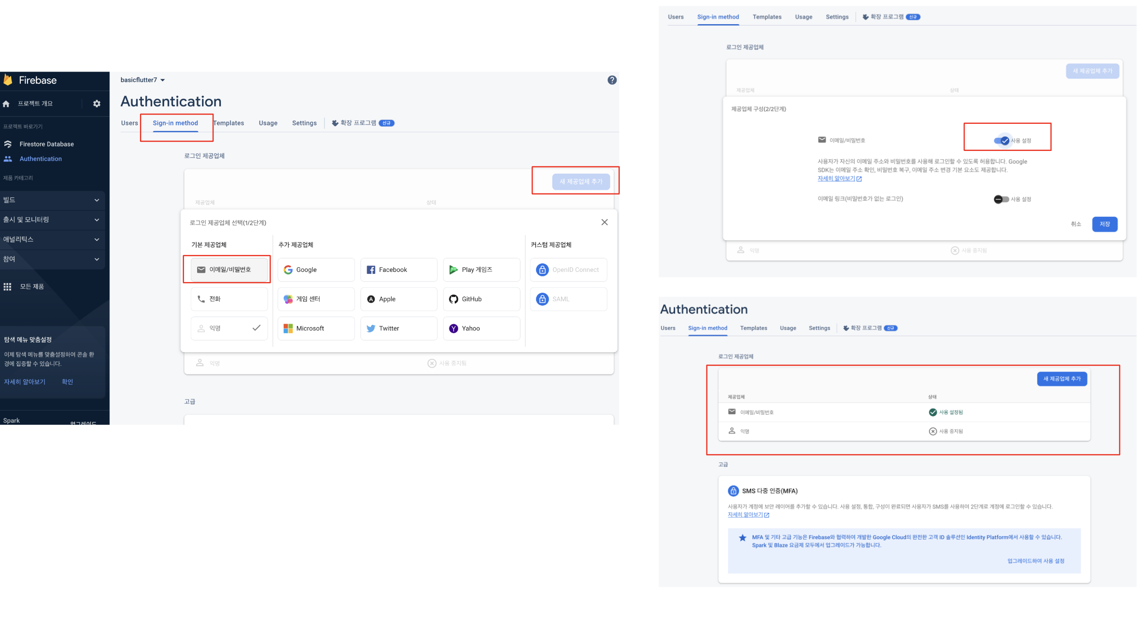Click the 업그레이드하여 사용 설정 link
1140x626 pixels.
click(1035, 561)
